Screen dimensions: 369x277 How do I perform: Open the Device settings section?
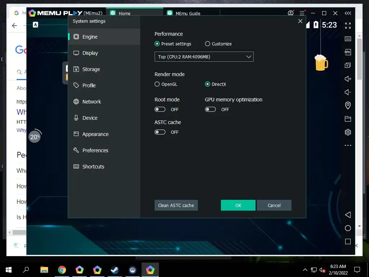104,118
